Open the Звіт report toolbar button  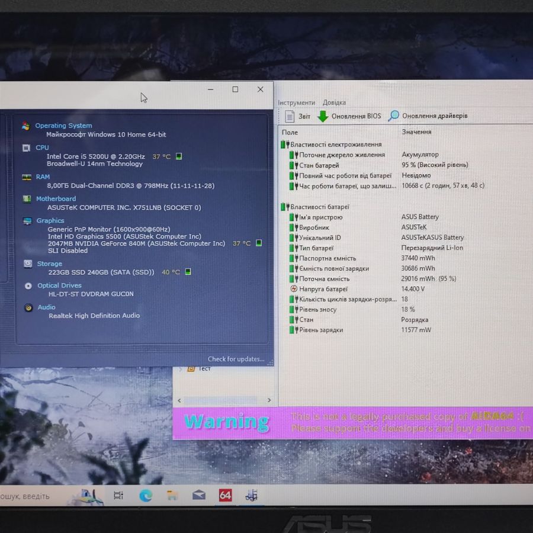point(297,116)
